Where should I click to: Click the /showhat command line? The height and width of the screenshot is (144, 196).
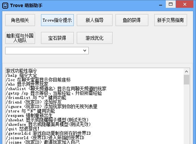pyautogui.click(x=47, y=120)
